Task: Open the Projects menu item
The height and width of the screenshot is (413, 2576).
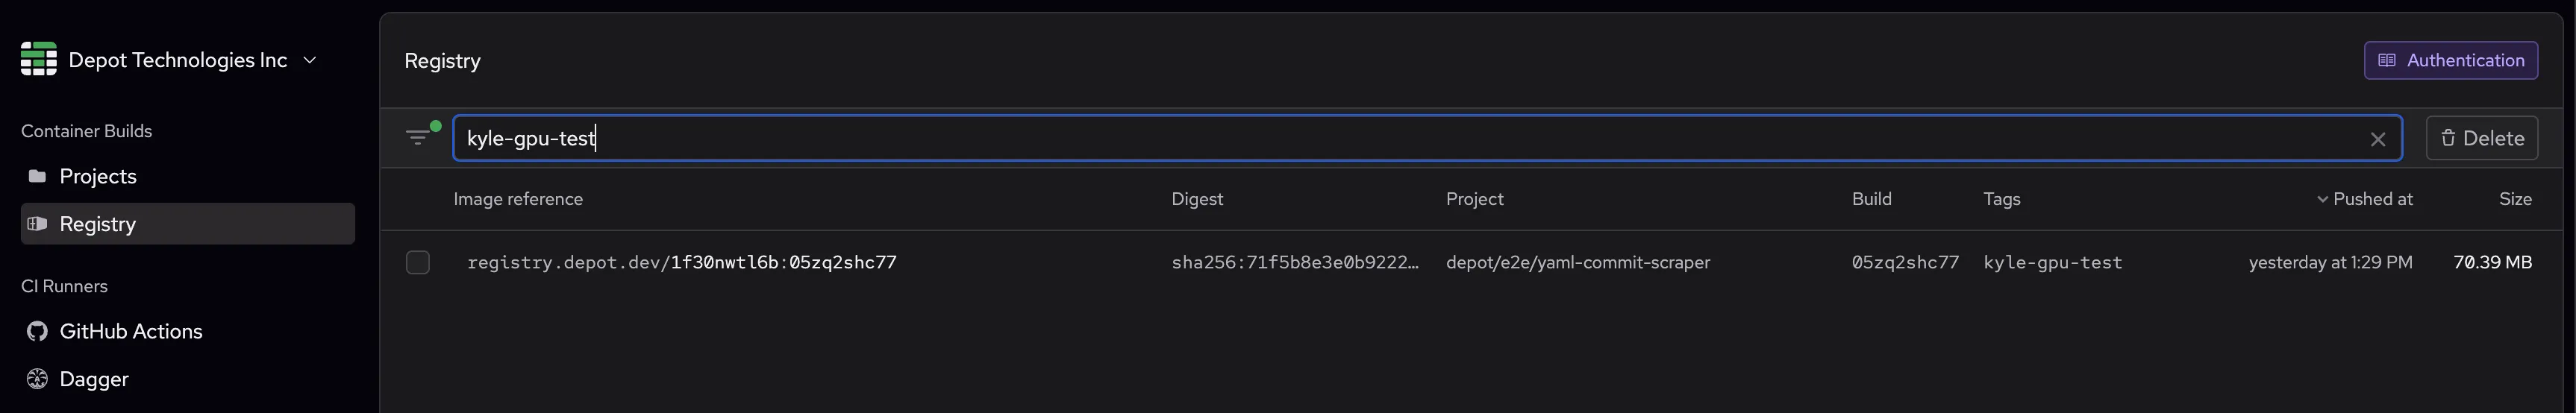Action: (98, 177)
